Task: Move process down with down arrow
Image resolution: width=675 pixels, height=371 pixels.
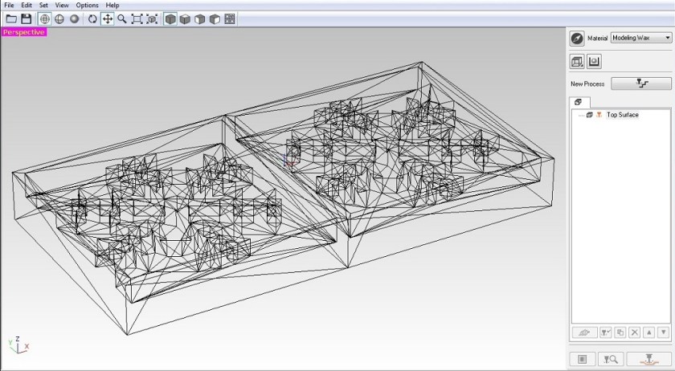Action: pos(663,332)
